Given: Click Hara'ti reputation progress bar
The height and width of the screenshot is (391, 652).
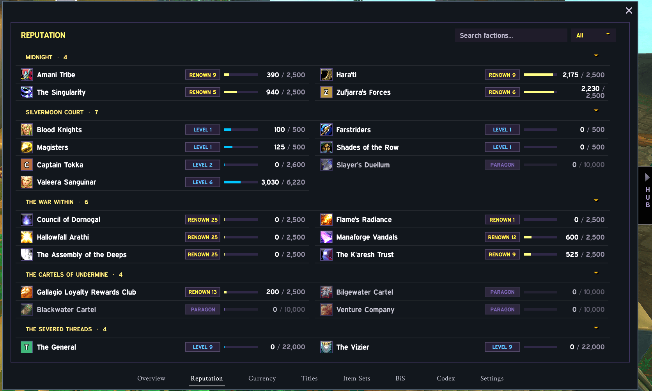Looking at the screenshot, I should point(540,75).
